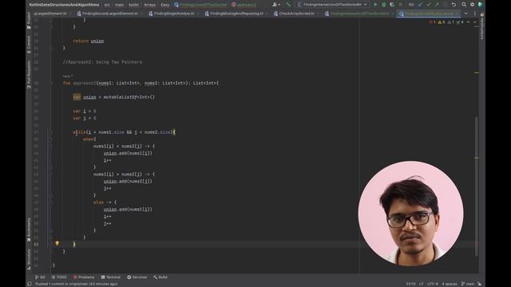Open the Notifications side panel
511x287 pixels.
pos(482,26)
